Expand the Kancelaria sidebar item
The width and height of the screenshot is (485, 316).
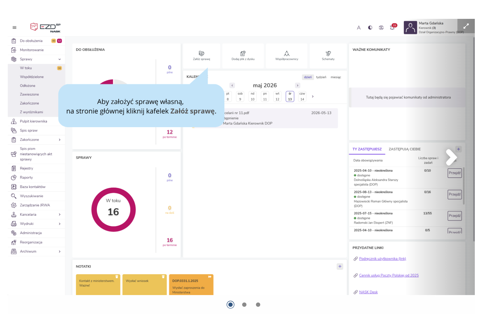[x=60, y=215]
